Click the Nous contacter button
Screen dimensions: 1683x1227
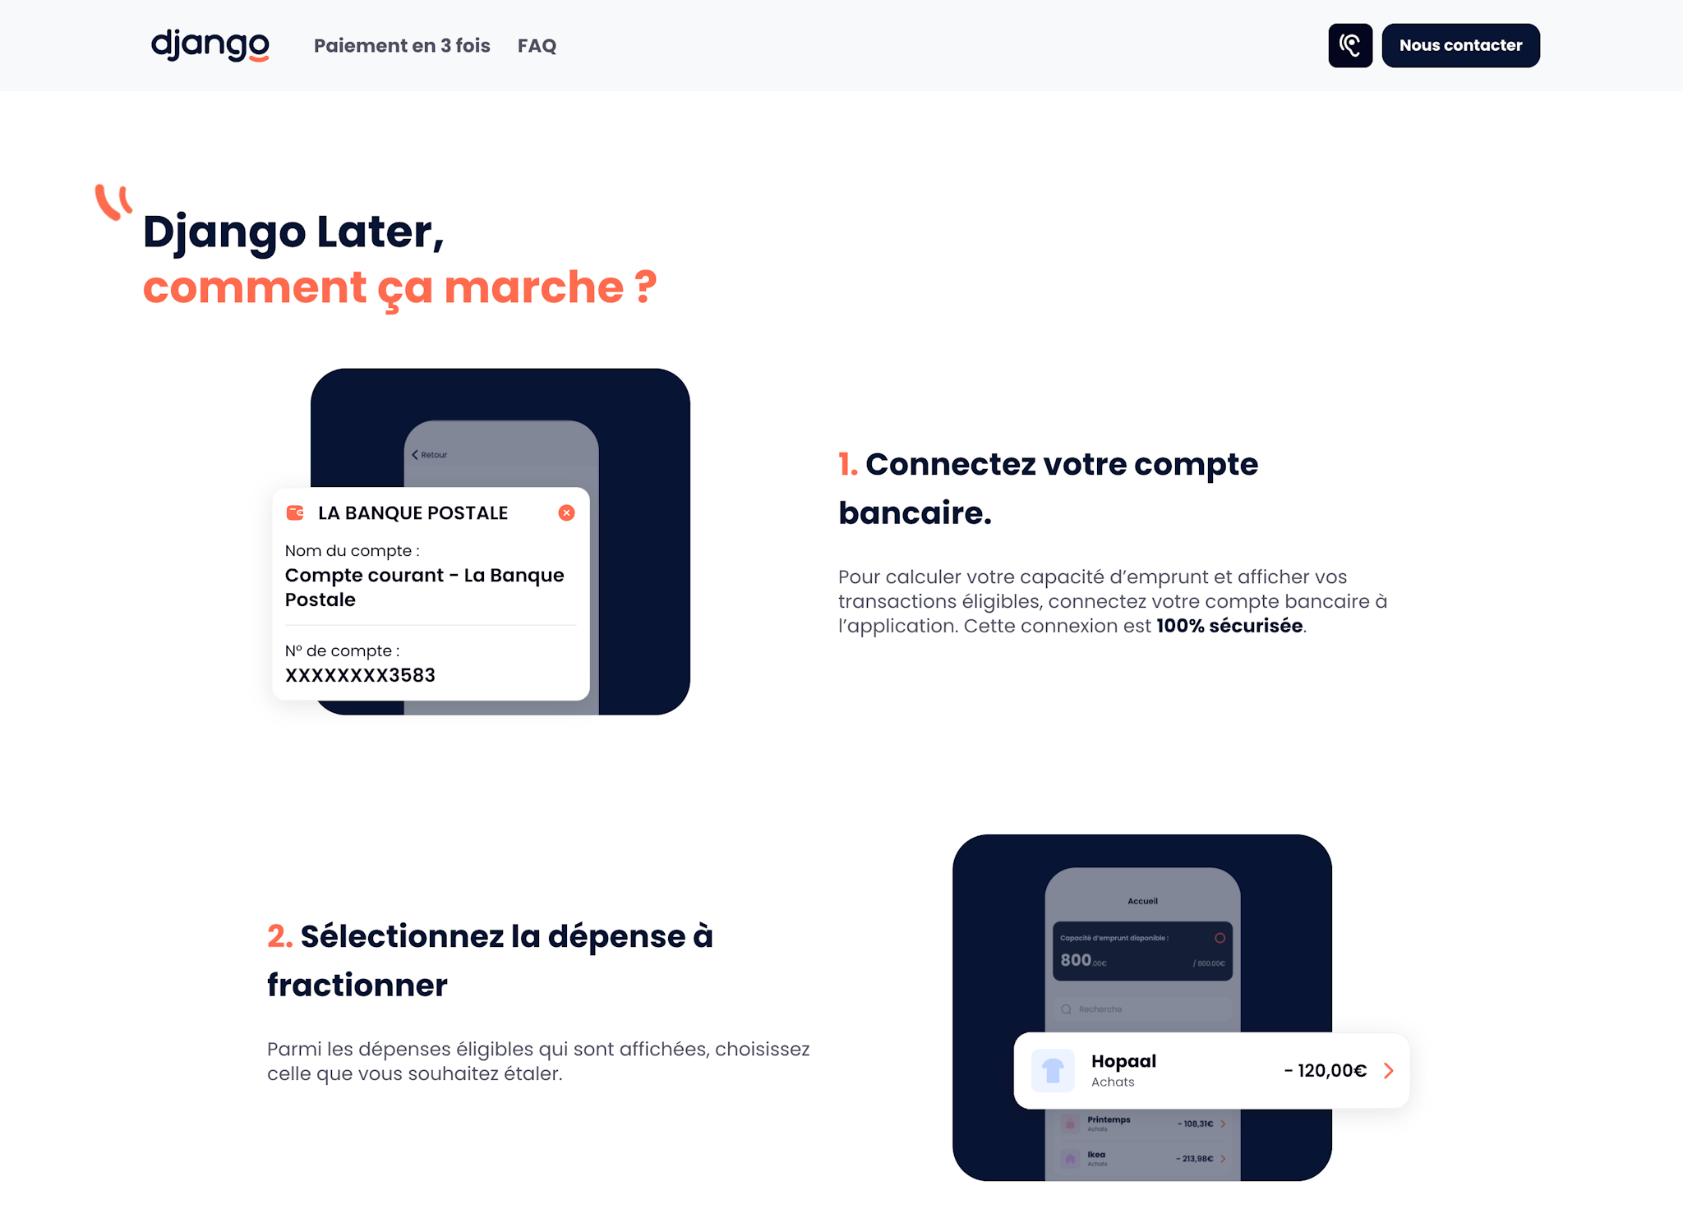click(1459, 44)
